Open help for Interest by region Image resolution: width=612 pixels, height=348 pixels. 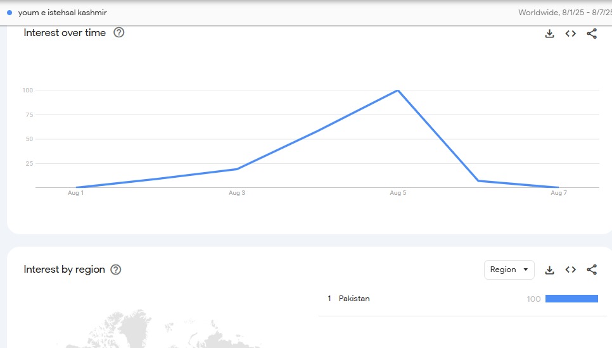[x=116, y=270]
